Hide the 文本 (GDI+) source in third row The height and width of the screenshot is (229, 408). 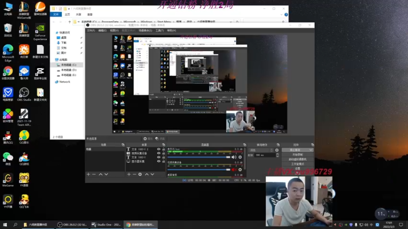tap(159, 157)
